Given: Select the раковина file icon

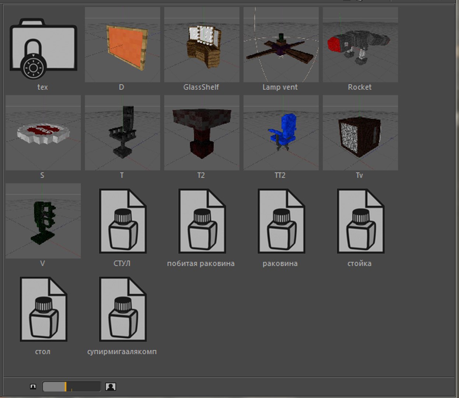Looking at the screenshot, I should coord(281,221).
